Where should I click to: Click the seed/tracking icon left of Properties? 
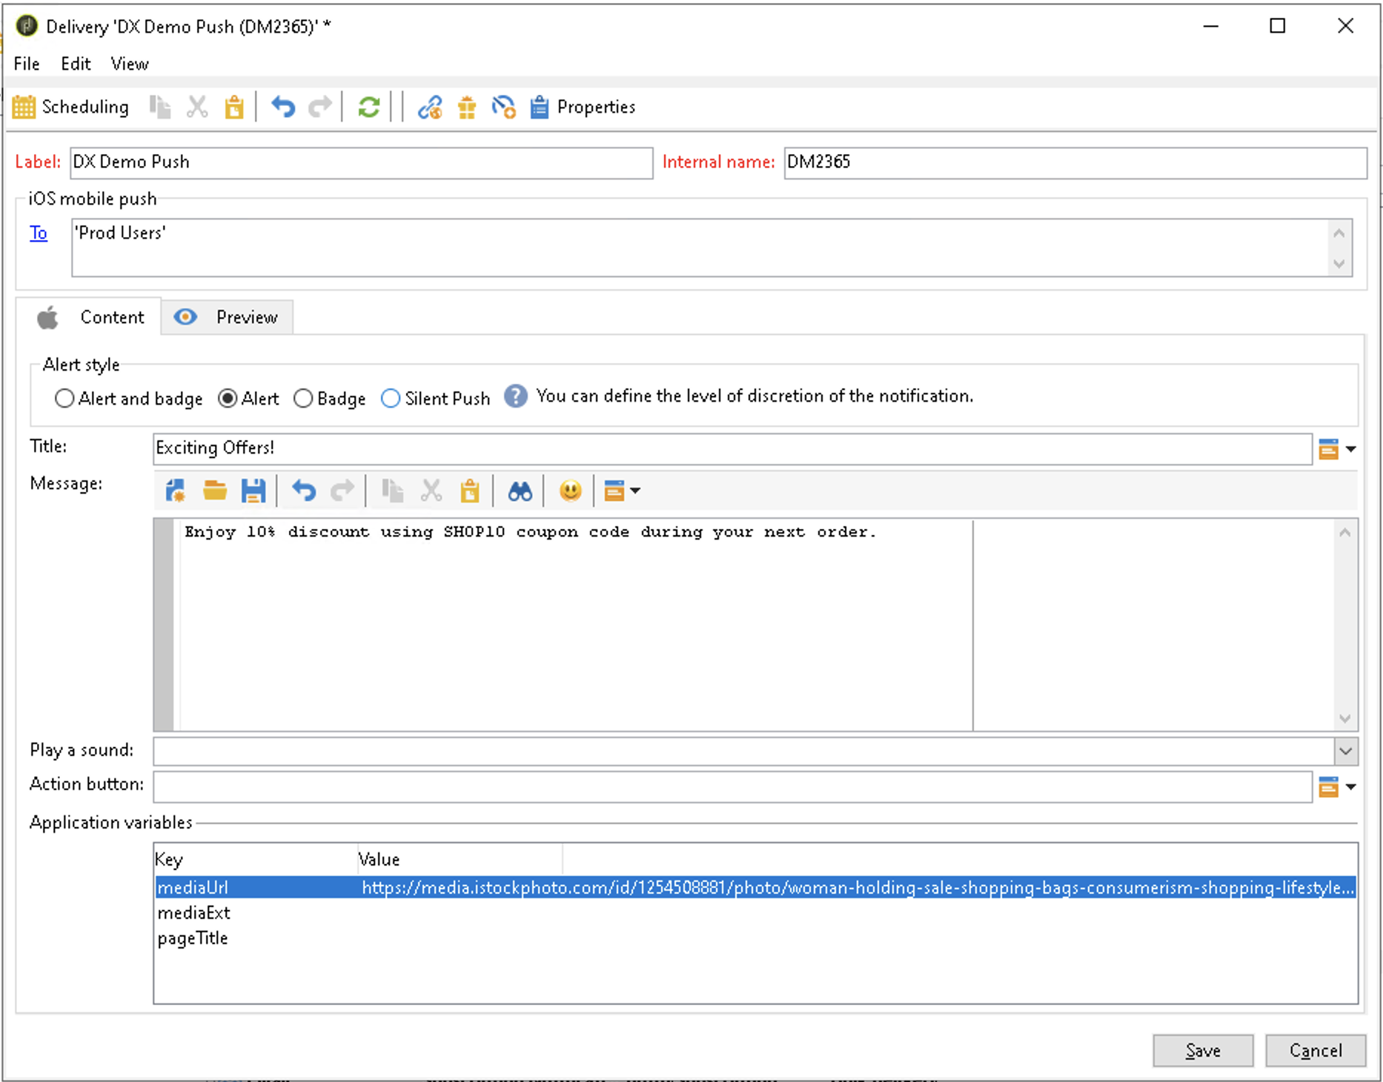click(504, 107)
